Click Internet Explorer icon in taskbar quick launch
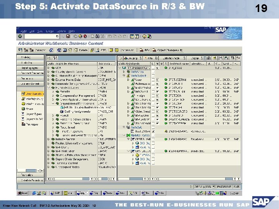The image size is (279, 209). (34, 193)
